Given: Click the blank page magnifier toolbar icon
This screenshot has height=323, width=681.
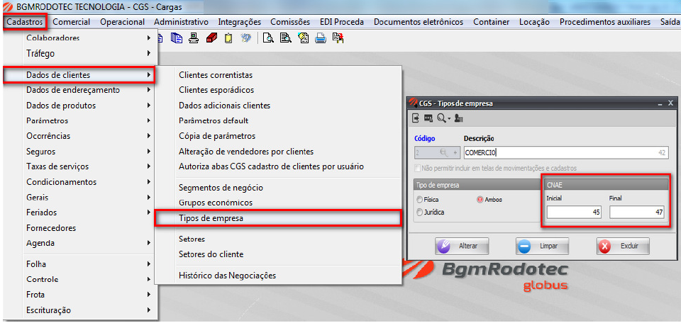Looking at the screenshot, I should [268, 38].
